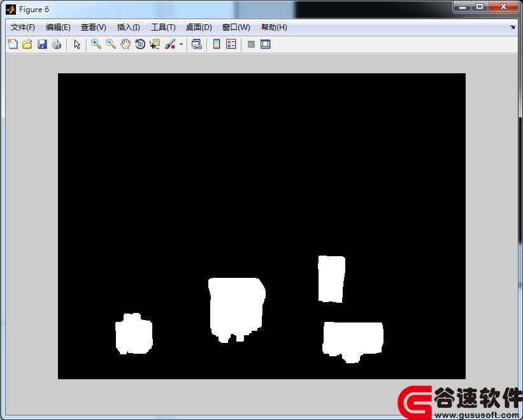Open the 桌面(D) menu
This screenshot has height=420, width=523.
click(x=199, y=27)
